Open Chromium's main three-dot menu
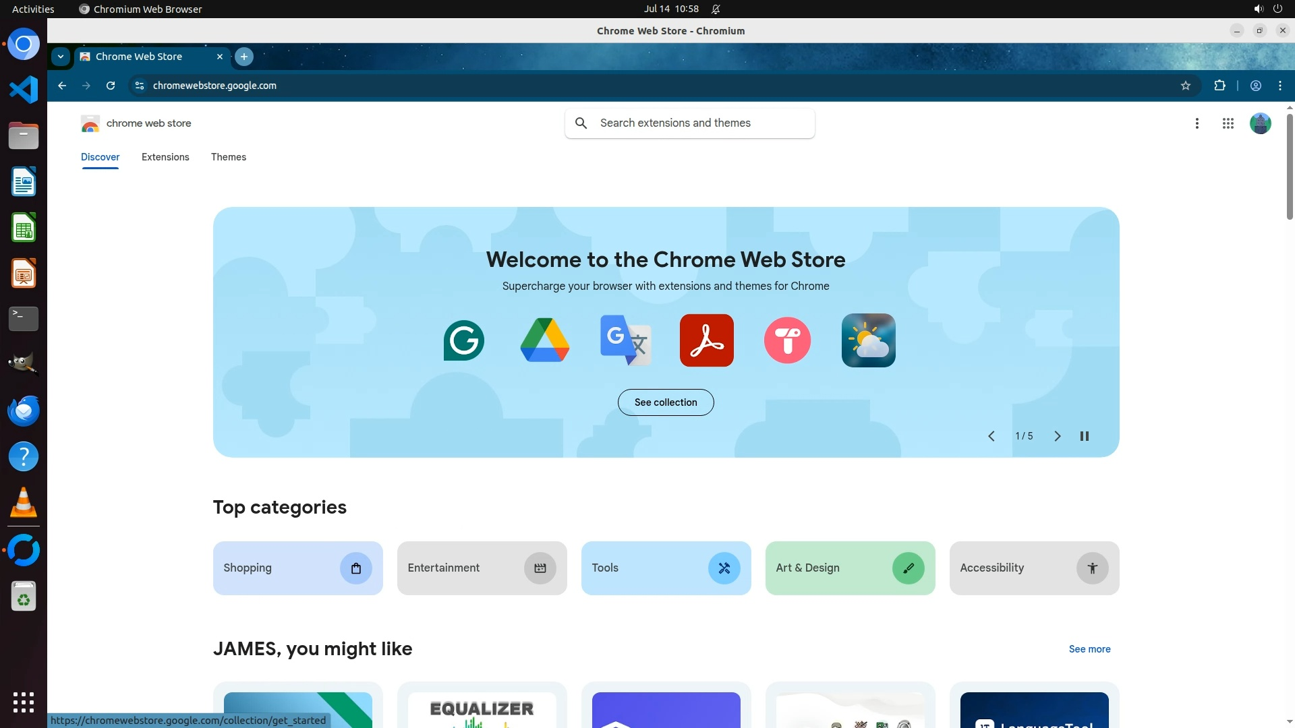Viewport: 1295px width, 728px height. 1280,86
